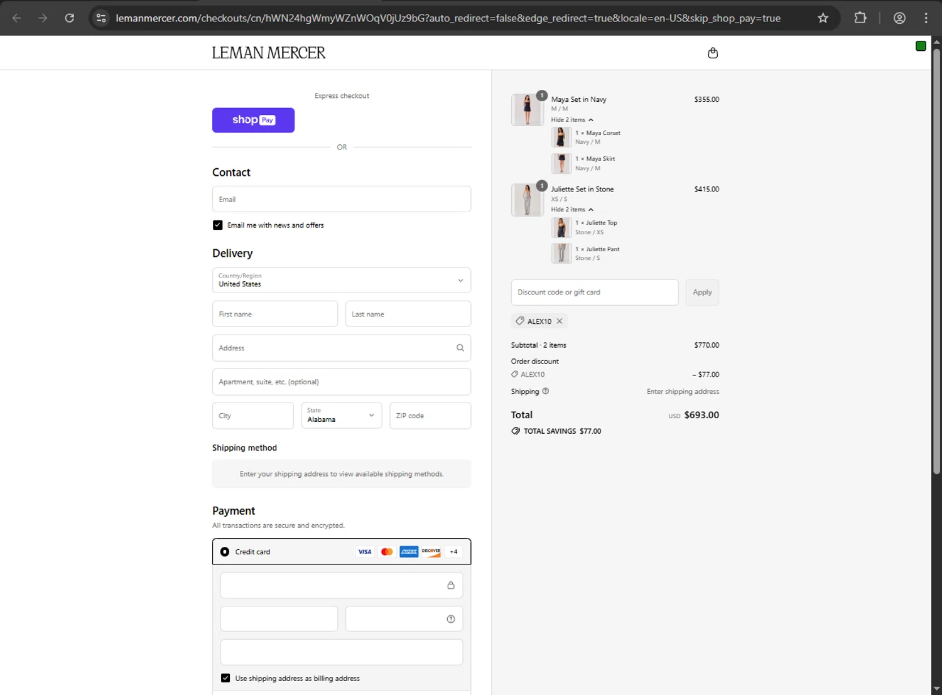Click the Total $693.00 amount

(701, 415)
